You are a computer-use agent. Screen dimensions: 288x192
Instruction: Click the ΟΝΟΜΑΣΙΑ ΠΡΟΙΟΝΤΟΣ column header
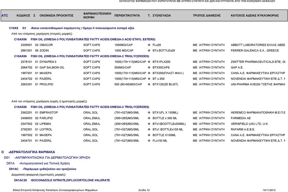56,16
